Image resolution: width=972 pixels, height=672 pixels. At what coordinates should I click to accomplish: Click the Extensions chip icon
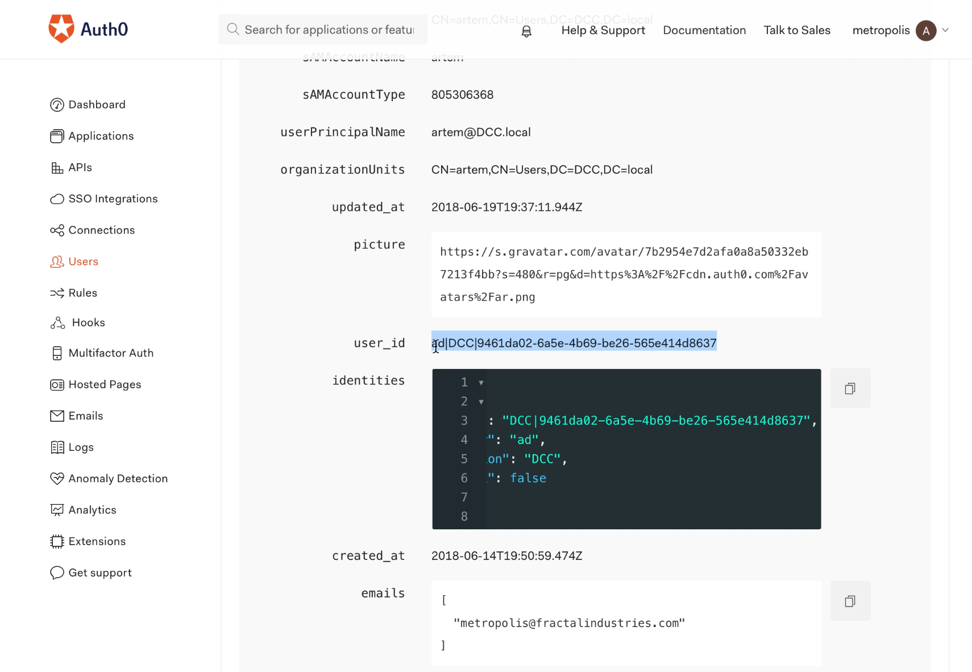pyautogui.click(x=57, y=541)
